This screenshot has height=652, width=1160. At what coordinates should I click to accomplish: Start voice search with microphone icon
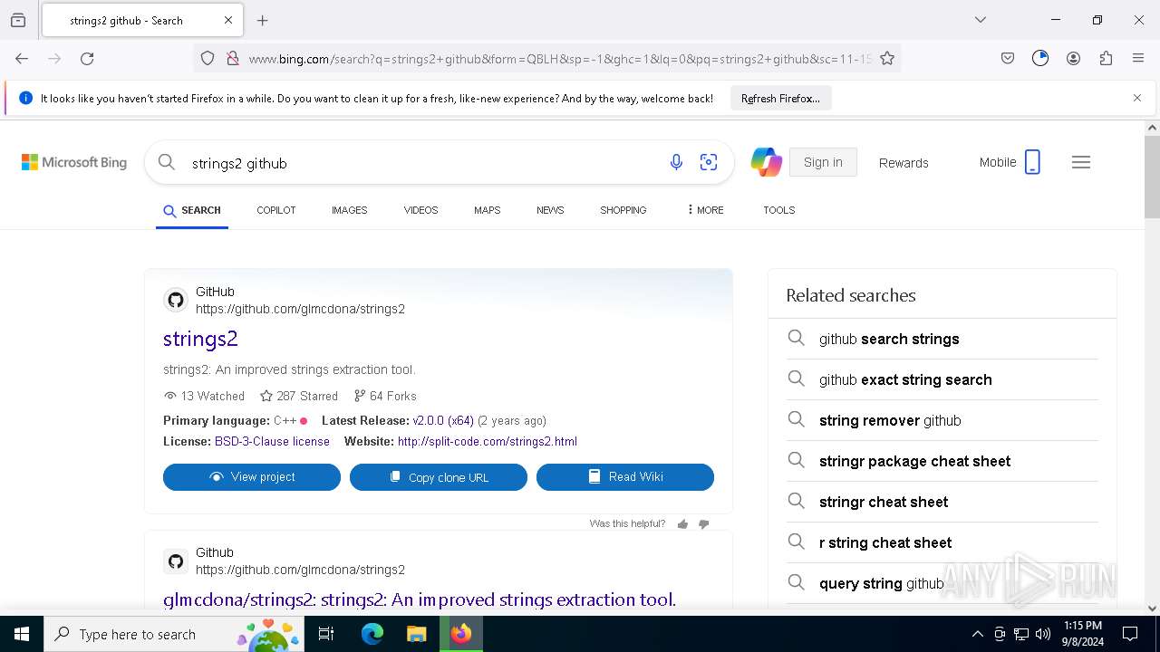676,162
